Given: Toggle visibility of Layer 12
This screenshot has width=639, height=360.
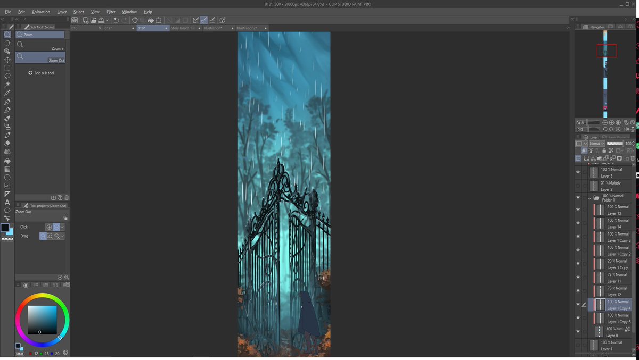Looking at the screenshot, I should (x=578, y=291).
